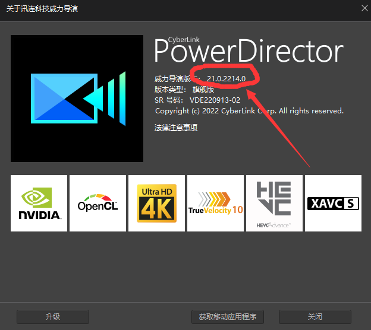Click the version number 21.0.2214.0

pyautogui.click(x=226, y=79)
